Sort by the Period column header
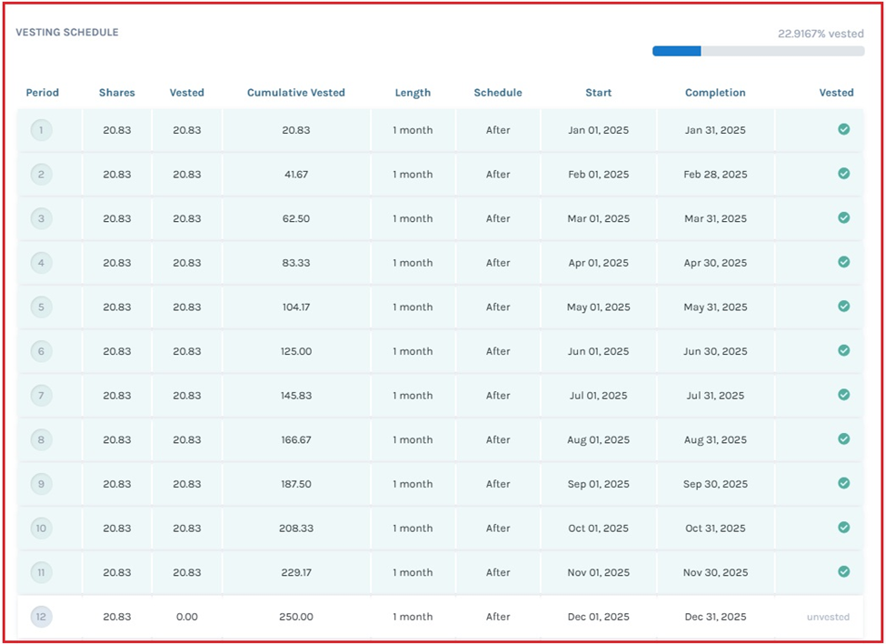Screen dimensions: 886x644 tap(42, 93)
